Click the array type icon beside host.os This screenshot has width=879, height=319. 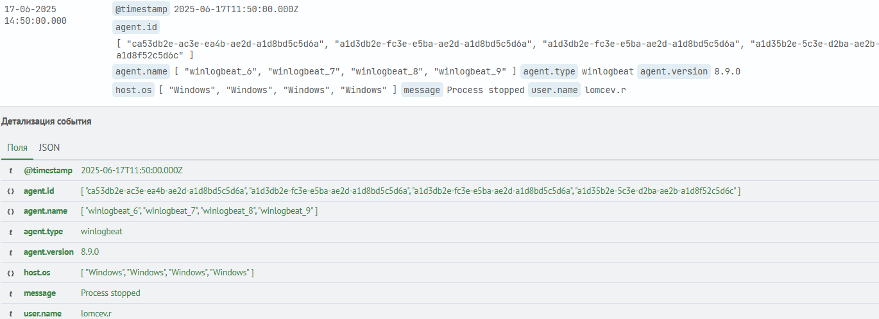click(10, 273)
